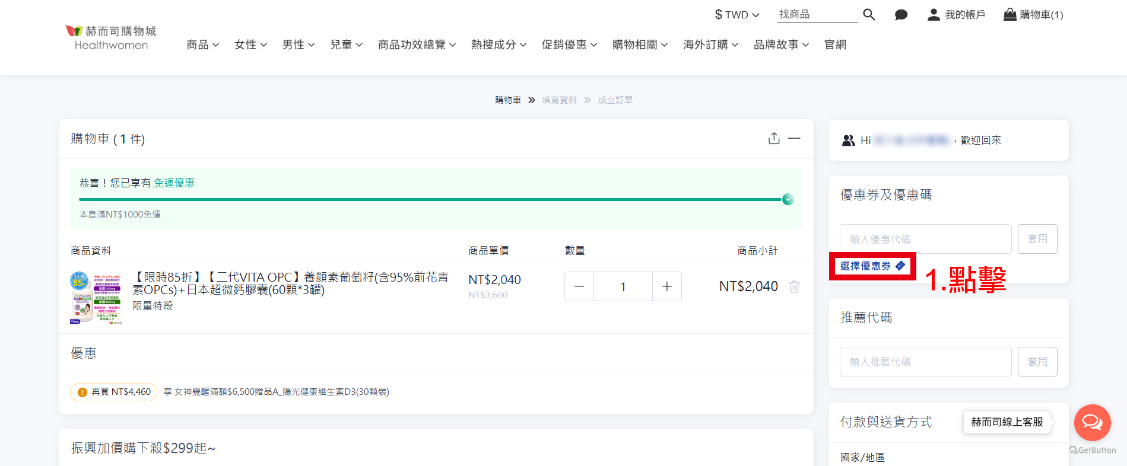Expand the 購物相關 menu
This screenshot has height=466, width=1127.
click(x=640, y=44)
